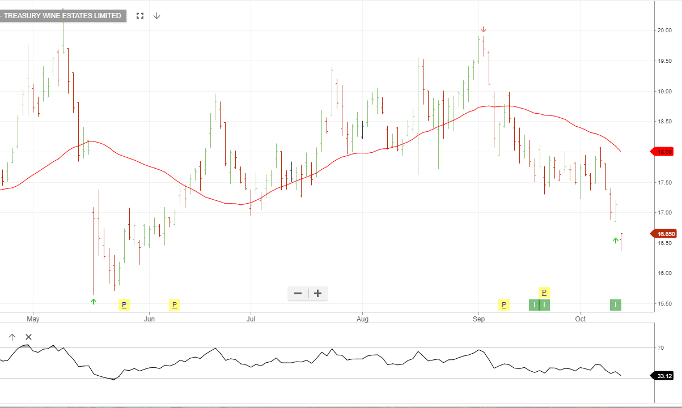This screenshot has height=408, width=682.
Task: Open the P marker in early September
Action: 503,305
